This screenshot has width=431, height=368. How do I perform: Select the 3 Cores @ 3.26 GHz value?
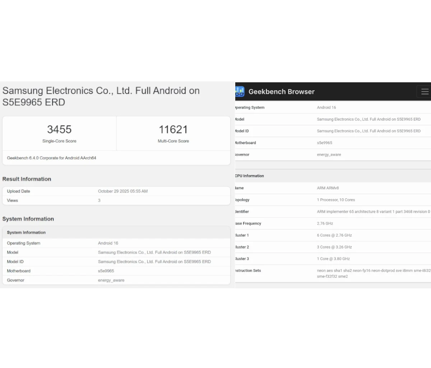pyautogui.click(x=334, y=247)
